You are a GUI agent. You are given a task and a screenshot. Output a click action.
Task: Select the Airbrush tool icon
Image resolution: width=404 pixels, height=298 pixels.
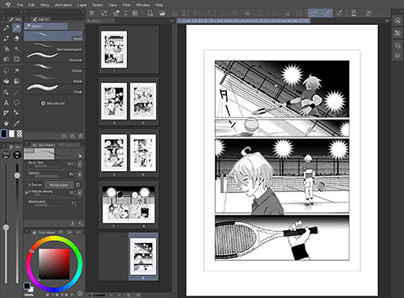pos(6,48)
